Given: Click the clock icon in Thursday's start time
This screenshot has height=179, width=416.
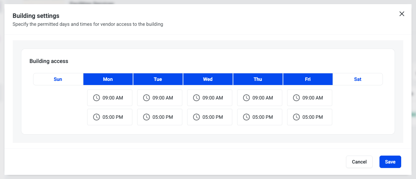Looking at the screenshot, I should 246,98.
